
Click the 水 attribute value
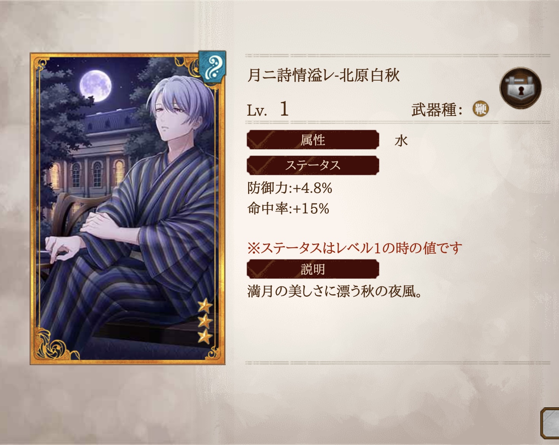401,141
